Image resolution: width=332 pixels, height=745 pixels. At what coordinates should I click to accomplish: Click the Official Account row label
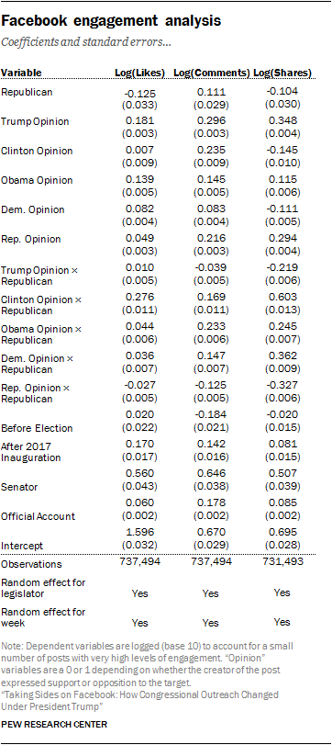38,516
